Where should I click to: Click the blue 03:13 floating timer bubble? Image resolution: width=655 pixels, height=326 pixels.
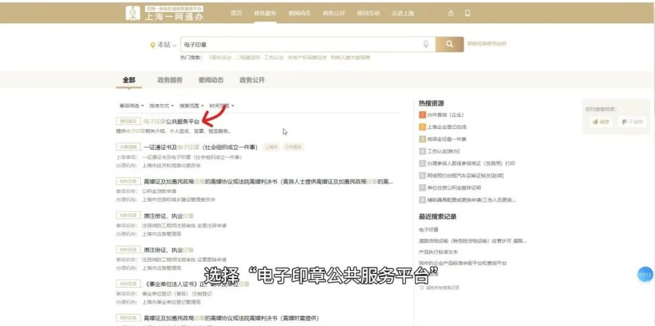(x=645, y=274)
